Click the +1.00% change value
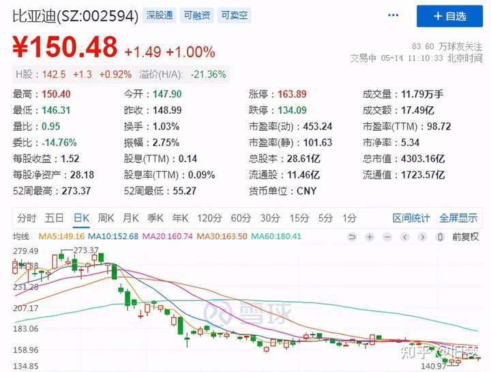The height and width of the screenshot is (372, 491). [191, 52]
